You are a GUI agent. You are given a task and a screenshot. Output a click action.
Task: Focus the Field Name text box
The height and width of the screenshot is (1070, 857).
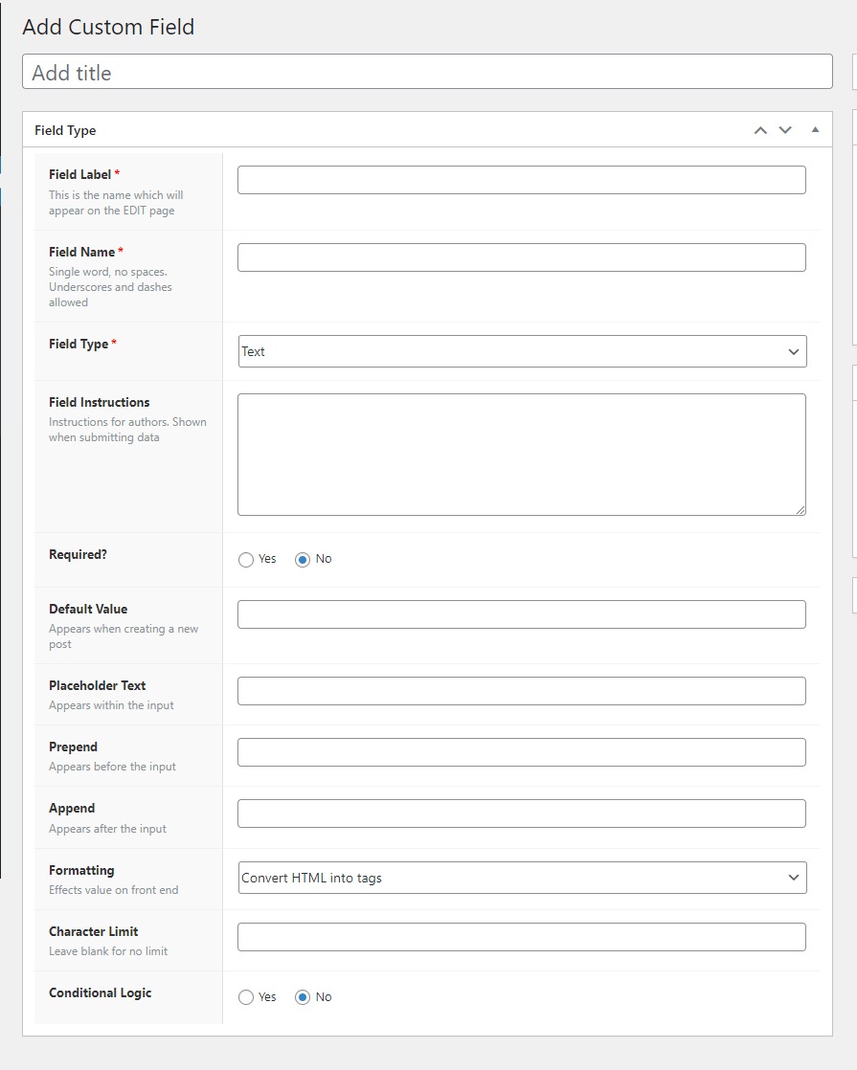click(522, 257)
